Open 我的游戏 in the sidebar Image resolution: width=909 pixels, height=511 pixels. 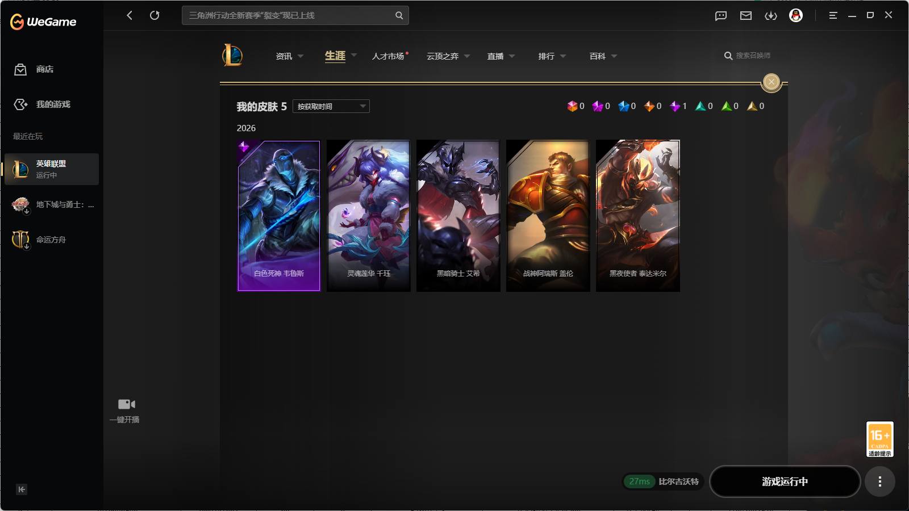tap(42, 104)
